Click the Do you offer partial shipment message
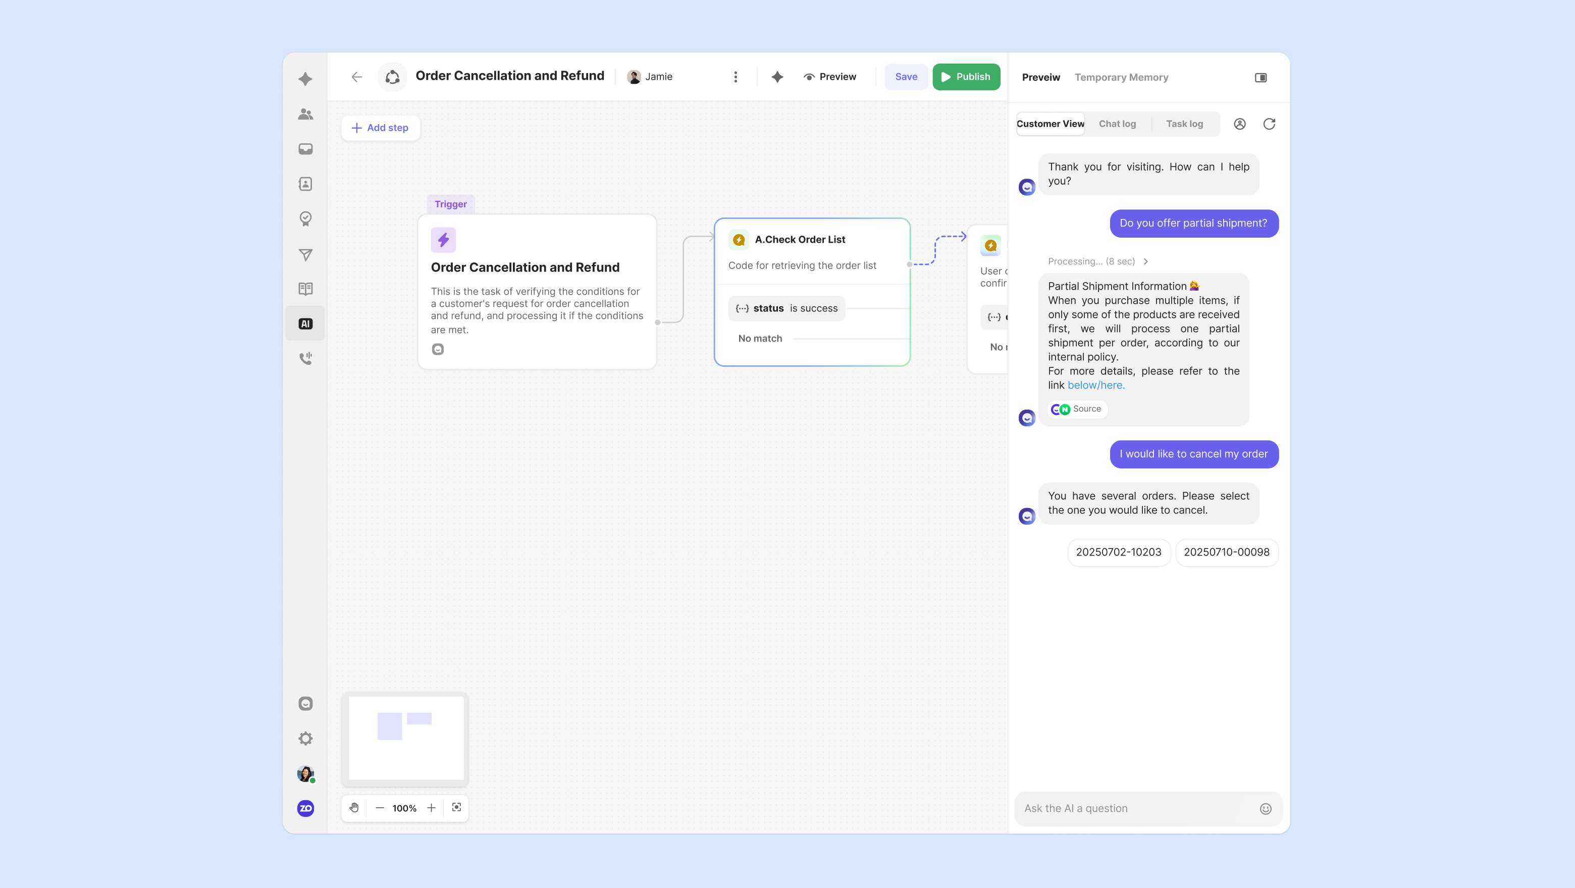The image size is (1575, 888). (x=1193, y=223)
